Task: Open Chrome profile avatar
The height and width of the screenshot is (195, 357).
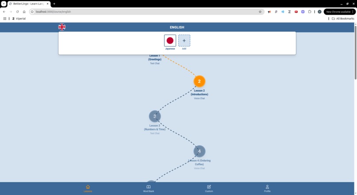Action: [x=320, y=12]
